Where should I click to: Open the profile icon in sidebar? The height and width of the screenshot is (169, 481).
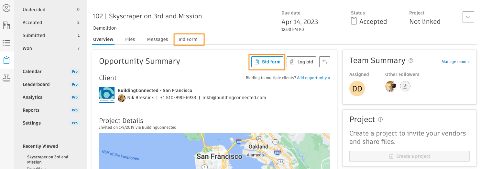pyautogui.click(x=6, y=8)
